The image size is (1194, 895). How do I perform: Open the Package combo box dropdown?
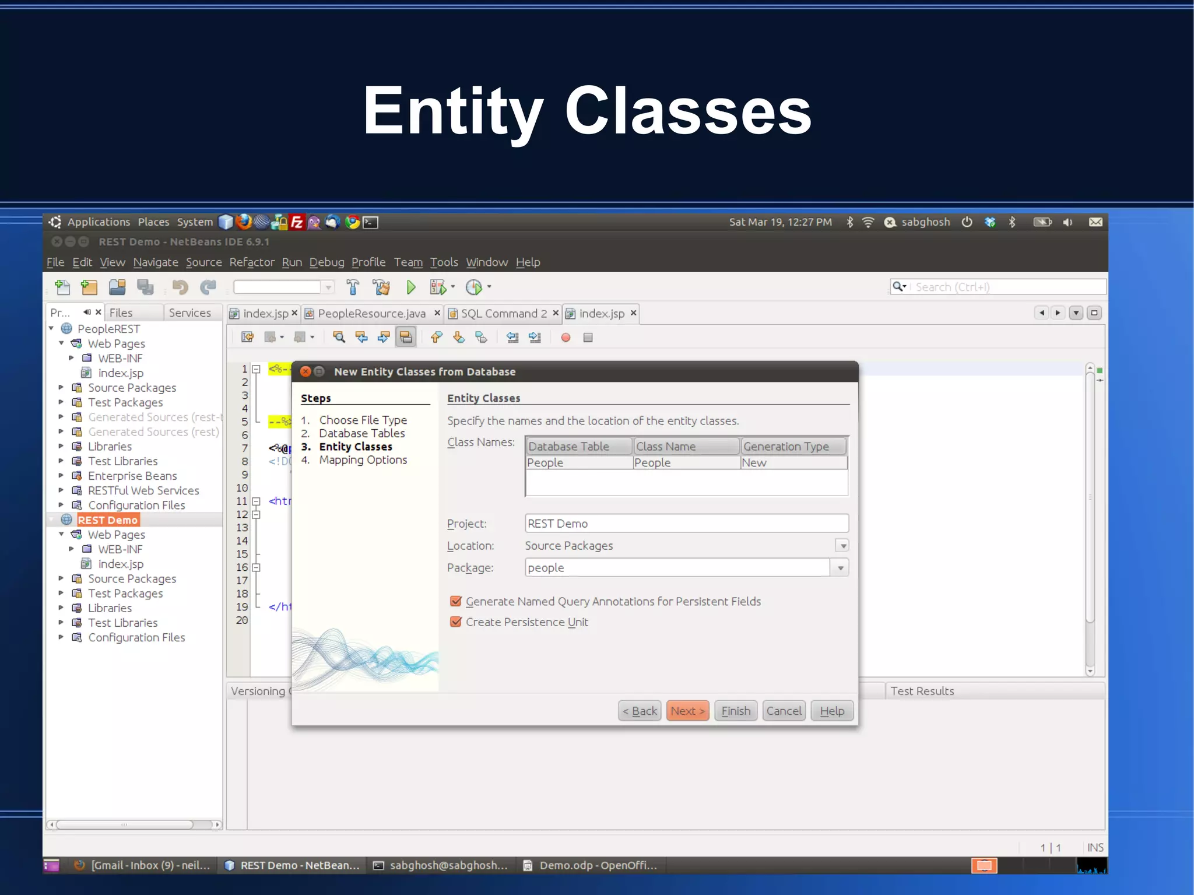[x=840, y=567]
